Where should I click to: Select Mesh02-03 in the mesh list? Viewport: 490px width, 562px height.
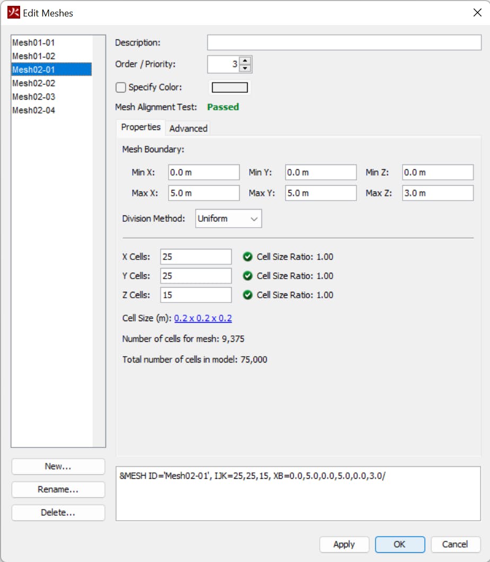coord(34,97)
